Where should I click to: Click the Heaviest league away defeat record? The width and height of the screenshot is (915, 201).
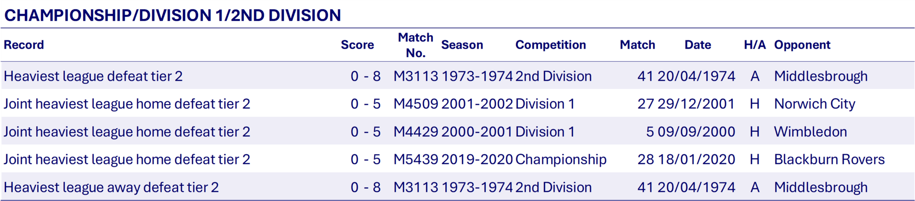coord(111,187)
